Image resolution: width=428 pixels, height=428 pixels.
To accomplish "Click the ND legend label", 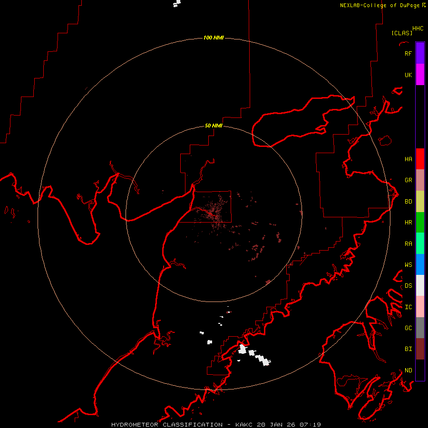I will pyautogui.click(x=408, y=370).
